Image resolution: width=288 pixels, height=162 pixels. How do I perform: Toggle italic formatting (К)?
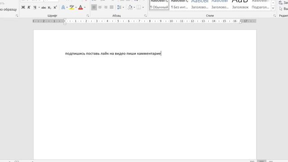point(29,7)
